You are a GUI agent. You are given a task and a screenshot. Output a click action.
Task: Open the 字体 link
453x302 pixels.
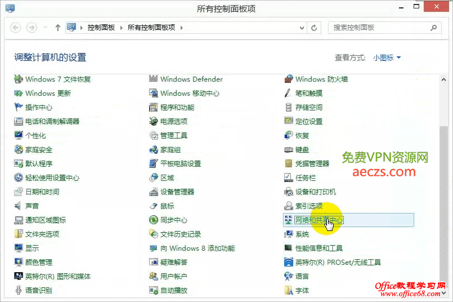tap(302, 290)
